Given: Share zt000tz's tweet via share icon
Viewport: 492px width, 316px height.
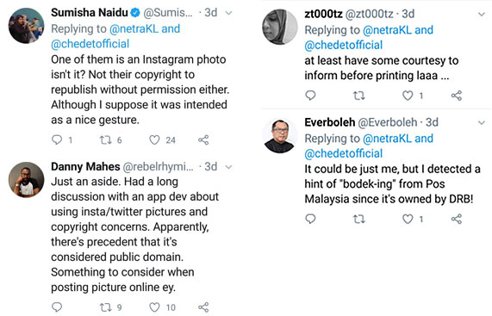Looking at the screenshot, I should coord(457,96).
